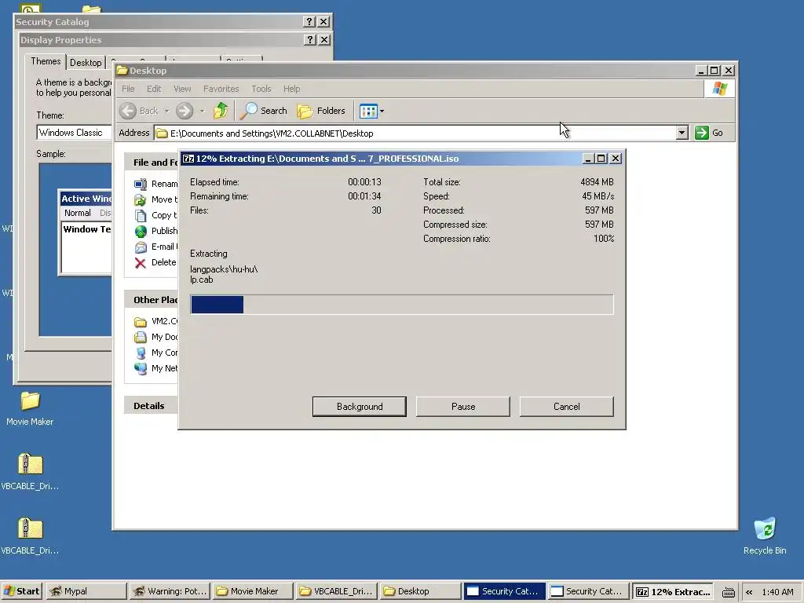Click the Address field path text
804x603 pixels.
click(272, 133)
